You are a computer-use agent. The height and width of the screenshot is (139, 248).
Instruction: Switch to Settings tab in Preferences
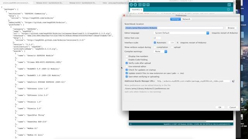point(176,19)
